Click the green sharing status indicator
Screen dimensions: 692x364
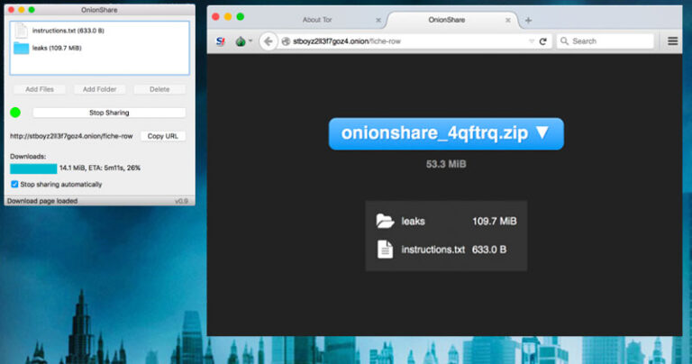[x=15, y=113]
